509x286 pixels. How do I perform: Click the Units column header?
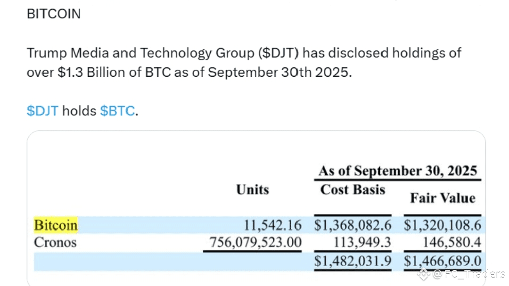(253, 189)
